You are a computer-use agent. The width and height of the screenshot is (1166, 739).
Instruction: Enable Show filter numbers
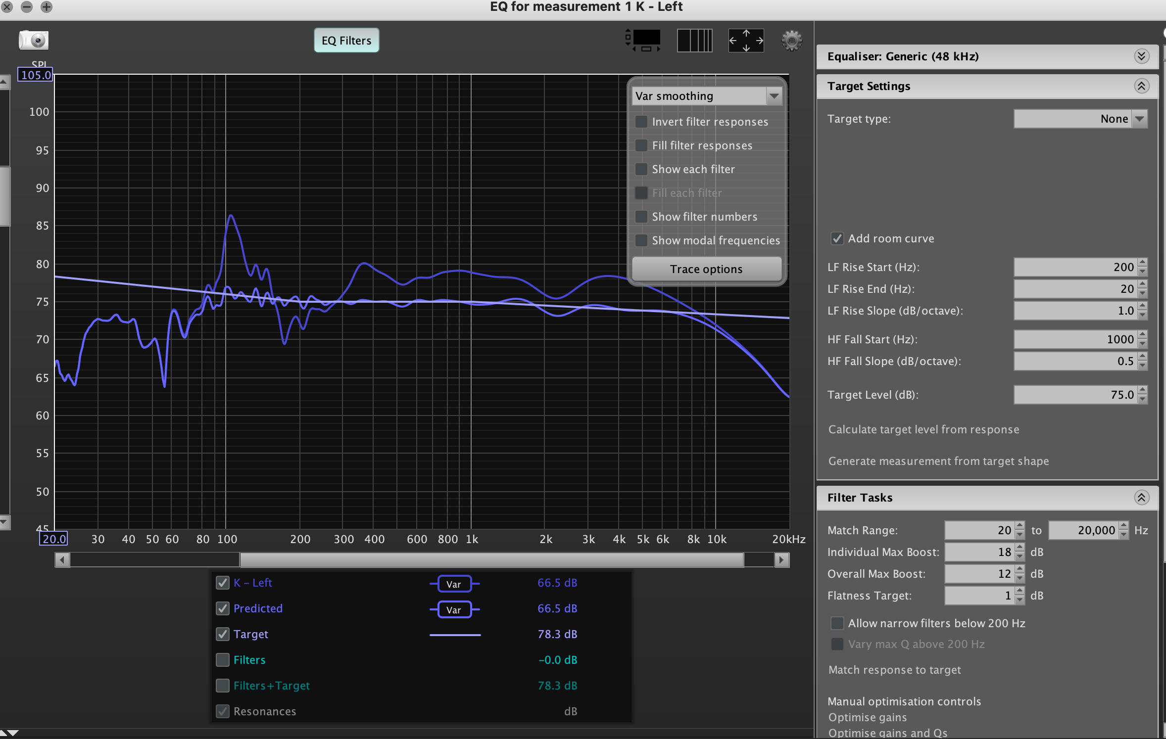641,217
